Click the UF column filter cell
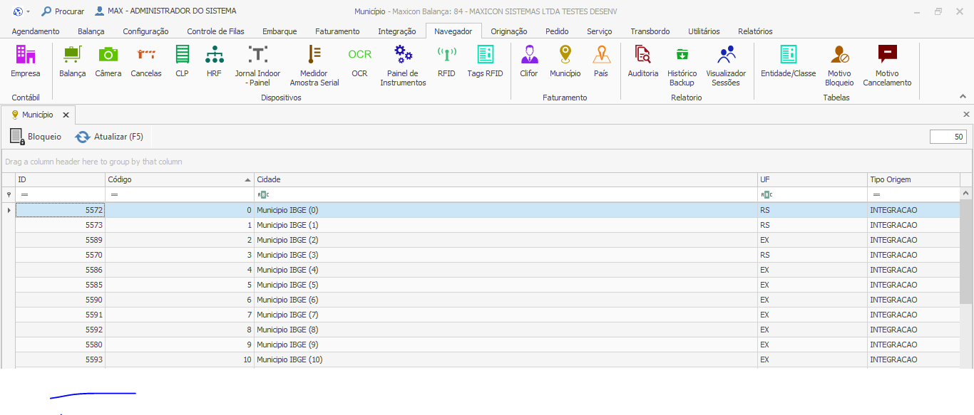Viewport: 974px width, 415px height. click(812, 194)
